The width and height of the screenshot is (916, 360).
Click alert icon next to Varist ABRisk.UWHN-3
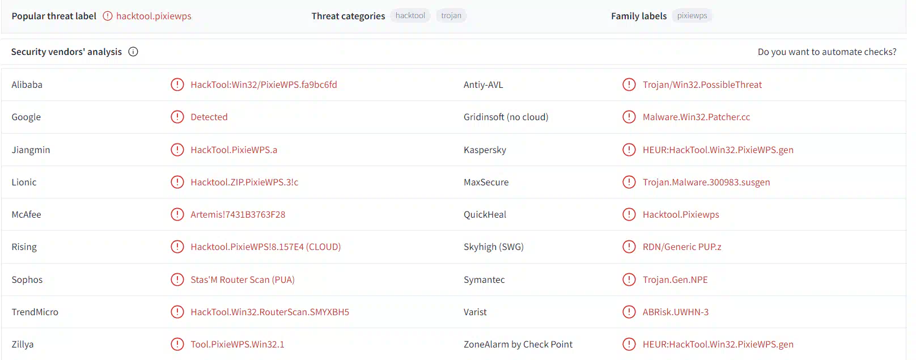pos(629,312)
